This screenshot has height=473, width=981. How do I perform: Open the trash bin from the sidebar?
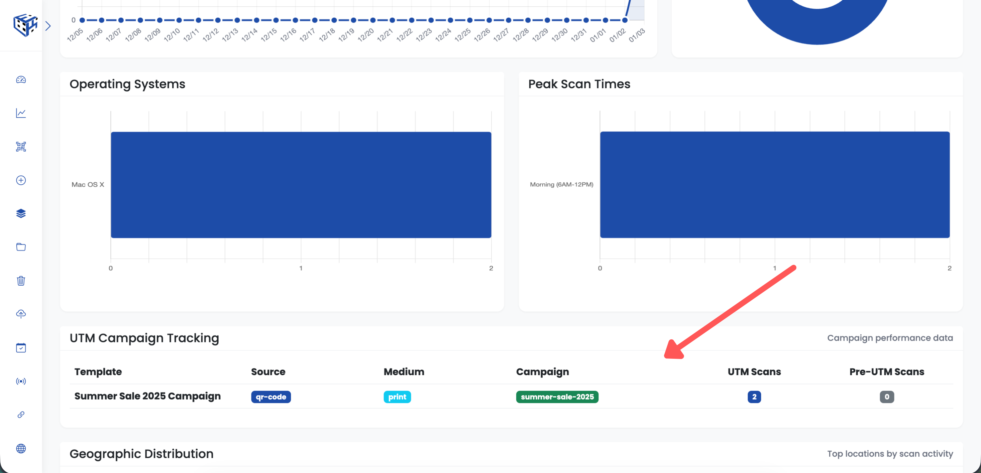[x=21, y=281]
